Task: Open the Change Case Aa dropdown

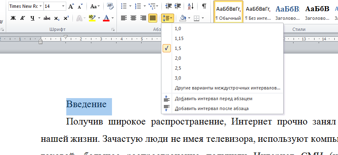Action: (x=95, y=6)
